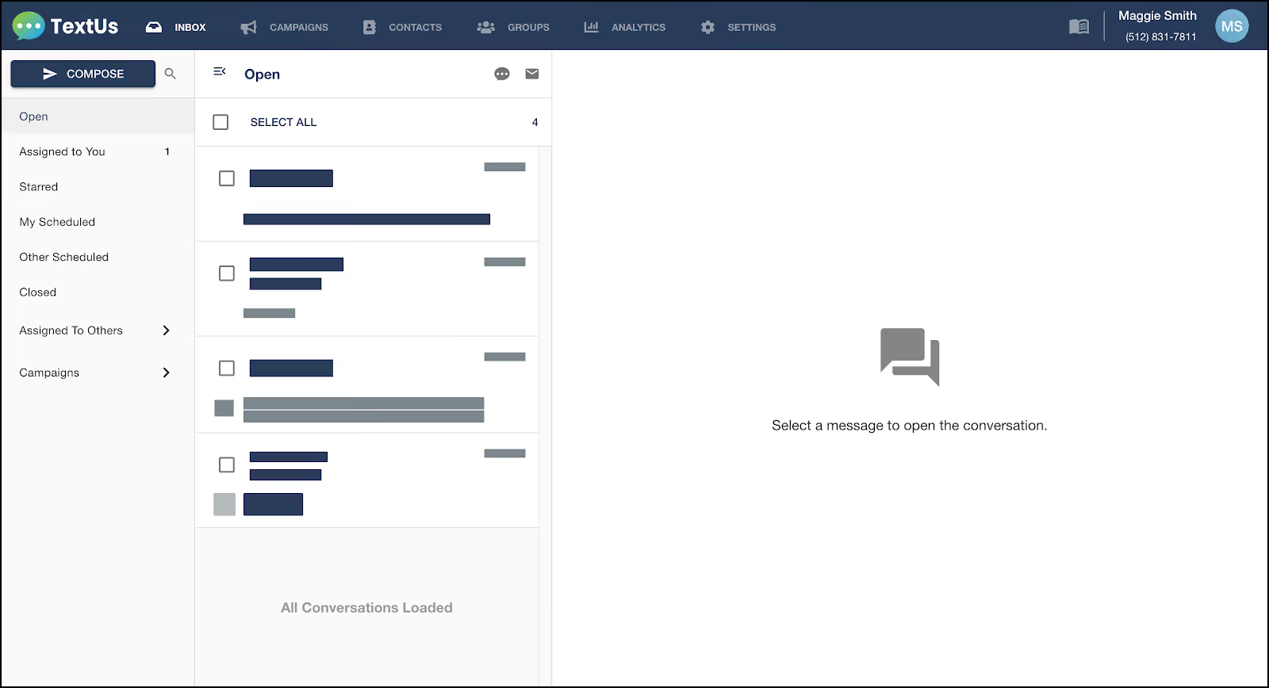Screen dimensions: 1269x688
Task: Switch to the Groups tab
Action: click(513, 27)
